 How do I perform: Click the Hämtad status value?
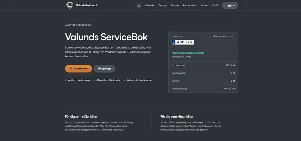point(230,65)
